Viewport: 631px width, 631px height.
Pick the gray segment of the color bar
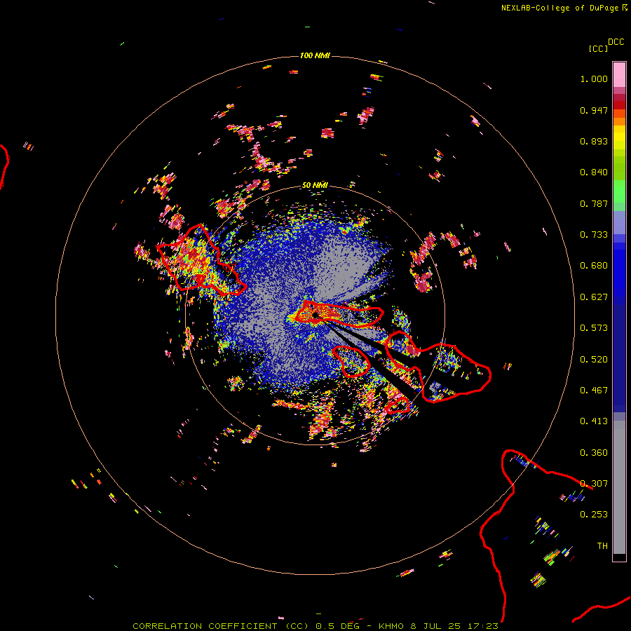619,487
